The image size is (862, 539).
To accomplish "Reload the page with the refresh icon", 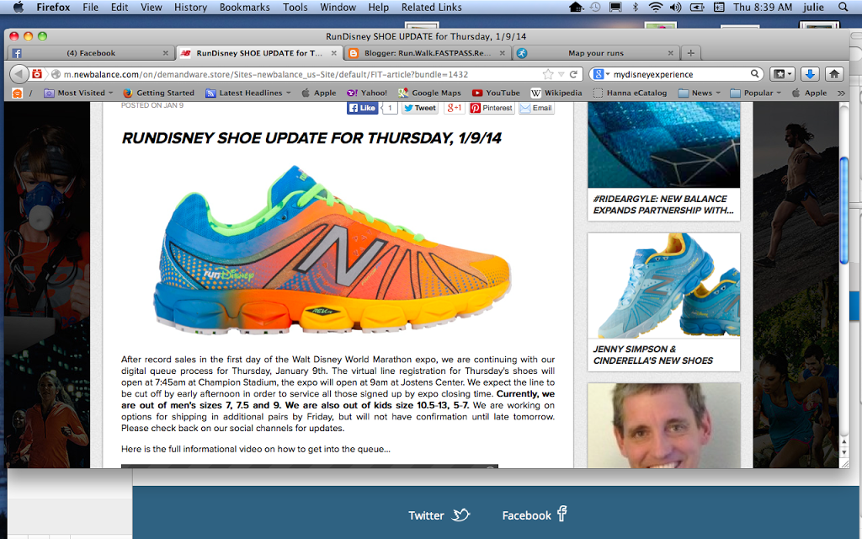I will [x=573, y=74].
